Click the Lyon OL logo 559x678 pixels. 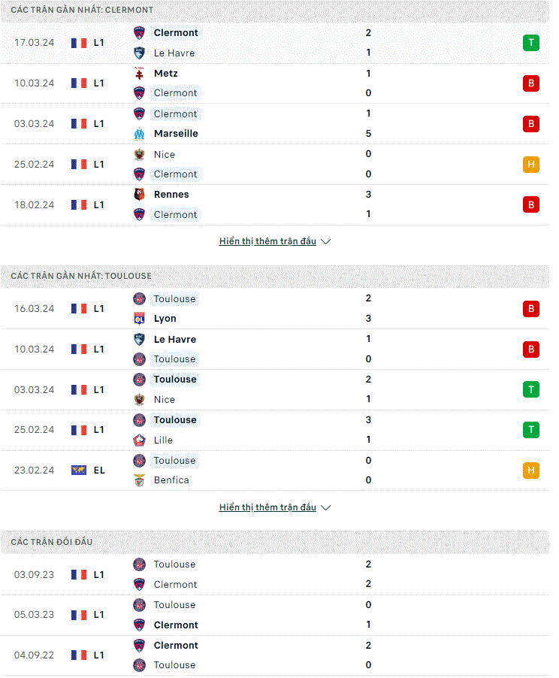(x=139, y=319)
